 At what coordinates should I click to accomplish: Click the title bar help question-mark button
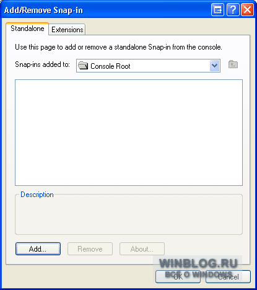233,9
